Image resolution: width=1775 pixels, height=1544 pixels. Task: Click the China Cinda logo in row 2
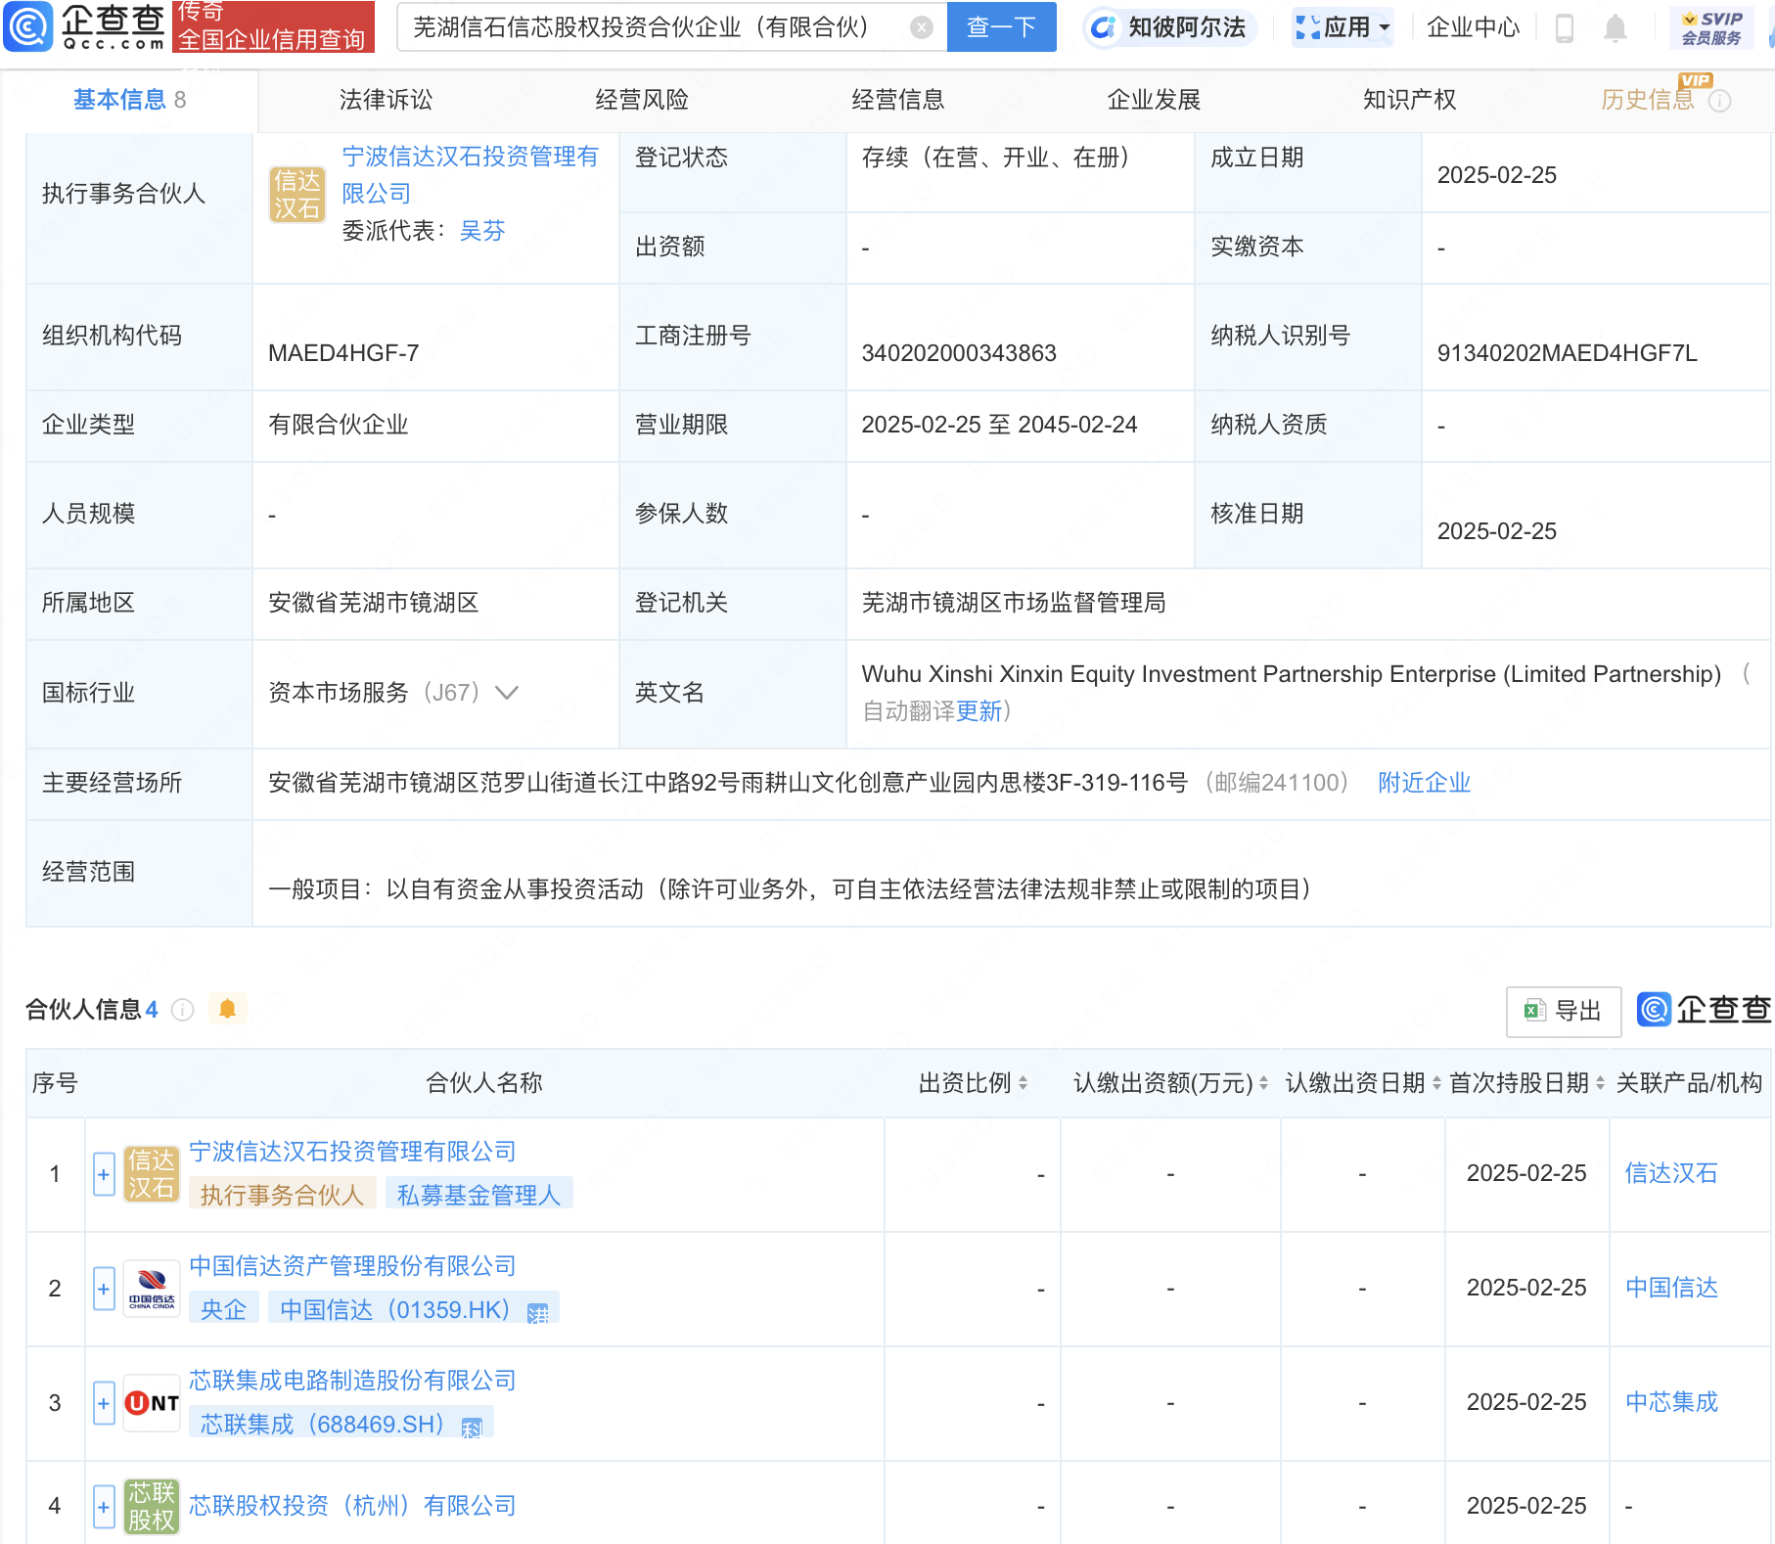click(x=152, y=1289)
